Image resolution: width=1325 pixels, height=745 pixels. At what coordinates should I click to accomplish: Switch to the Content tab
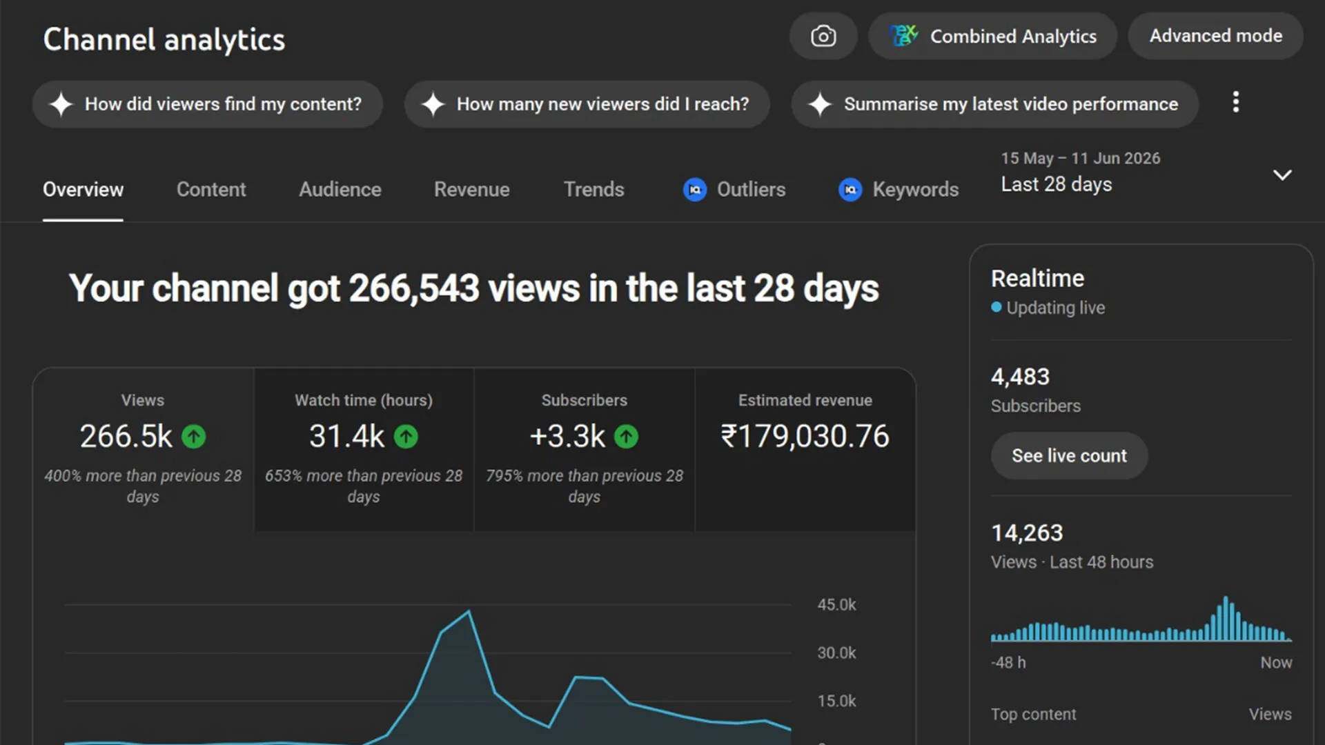pyautogui.click(x=211, y=190)
